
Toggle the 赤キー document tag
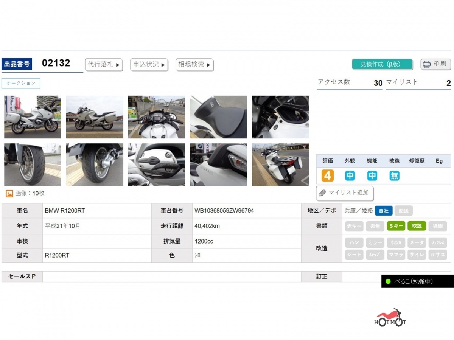pos(354,226)
